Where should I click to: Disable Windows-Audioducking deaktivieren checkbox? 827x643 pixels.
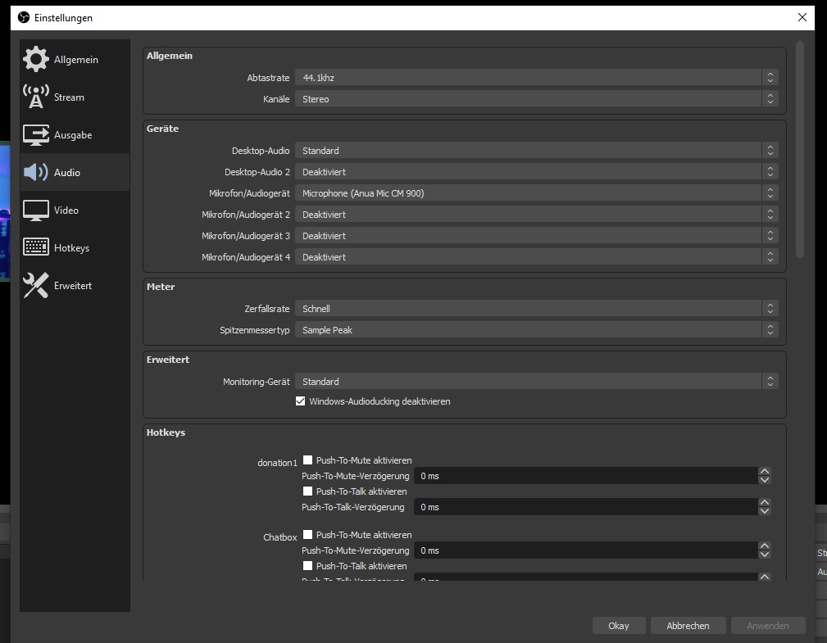pos(300,401)
